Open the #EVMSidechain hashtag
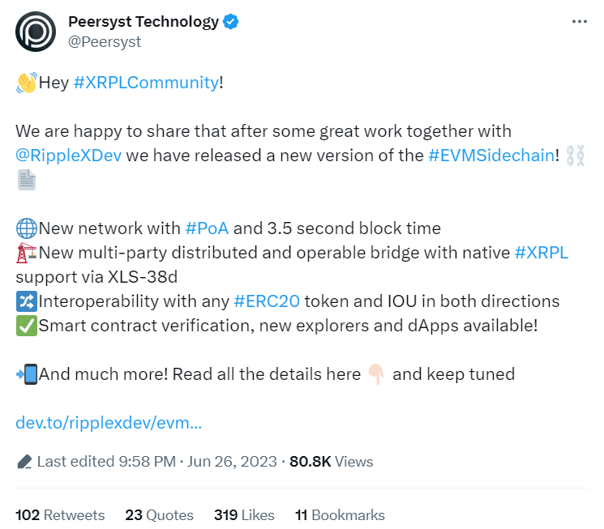The height and width of the screenshot is (529, 604). (491, 156)
